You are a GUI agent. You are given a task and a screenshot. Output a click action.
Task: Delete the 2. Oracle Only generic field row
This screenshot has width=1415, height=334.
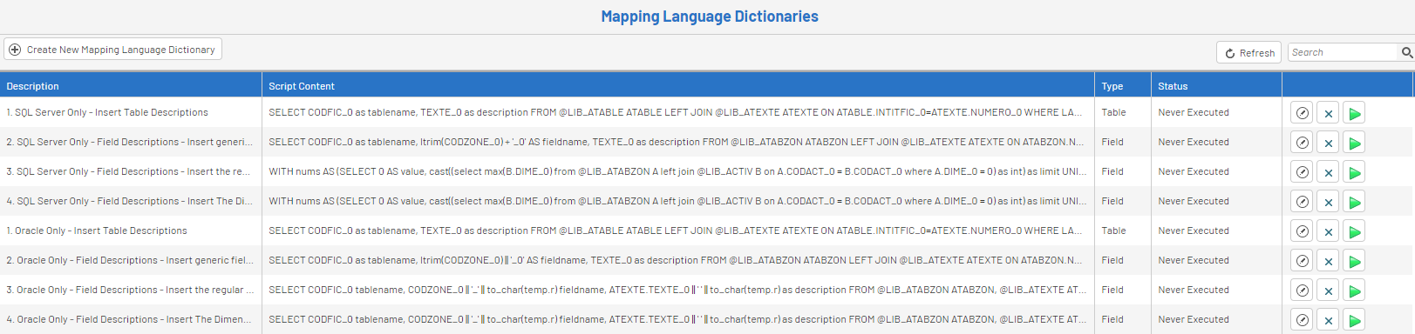(1328, 261)
